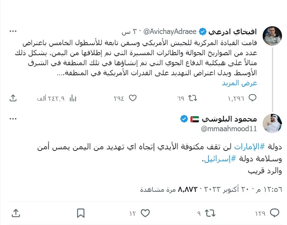Like Mahmood Al-Balushi's tweet
Image resolution: width=287 pixels, height=225 pixels.
point(145,213)
